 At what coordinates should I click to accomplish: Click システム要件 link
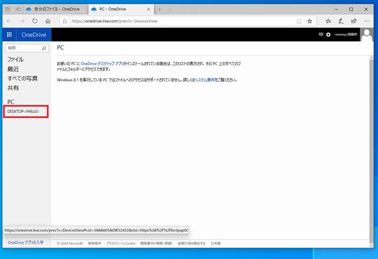click(204, 80)
